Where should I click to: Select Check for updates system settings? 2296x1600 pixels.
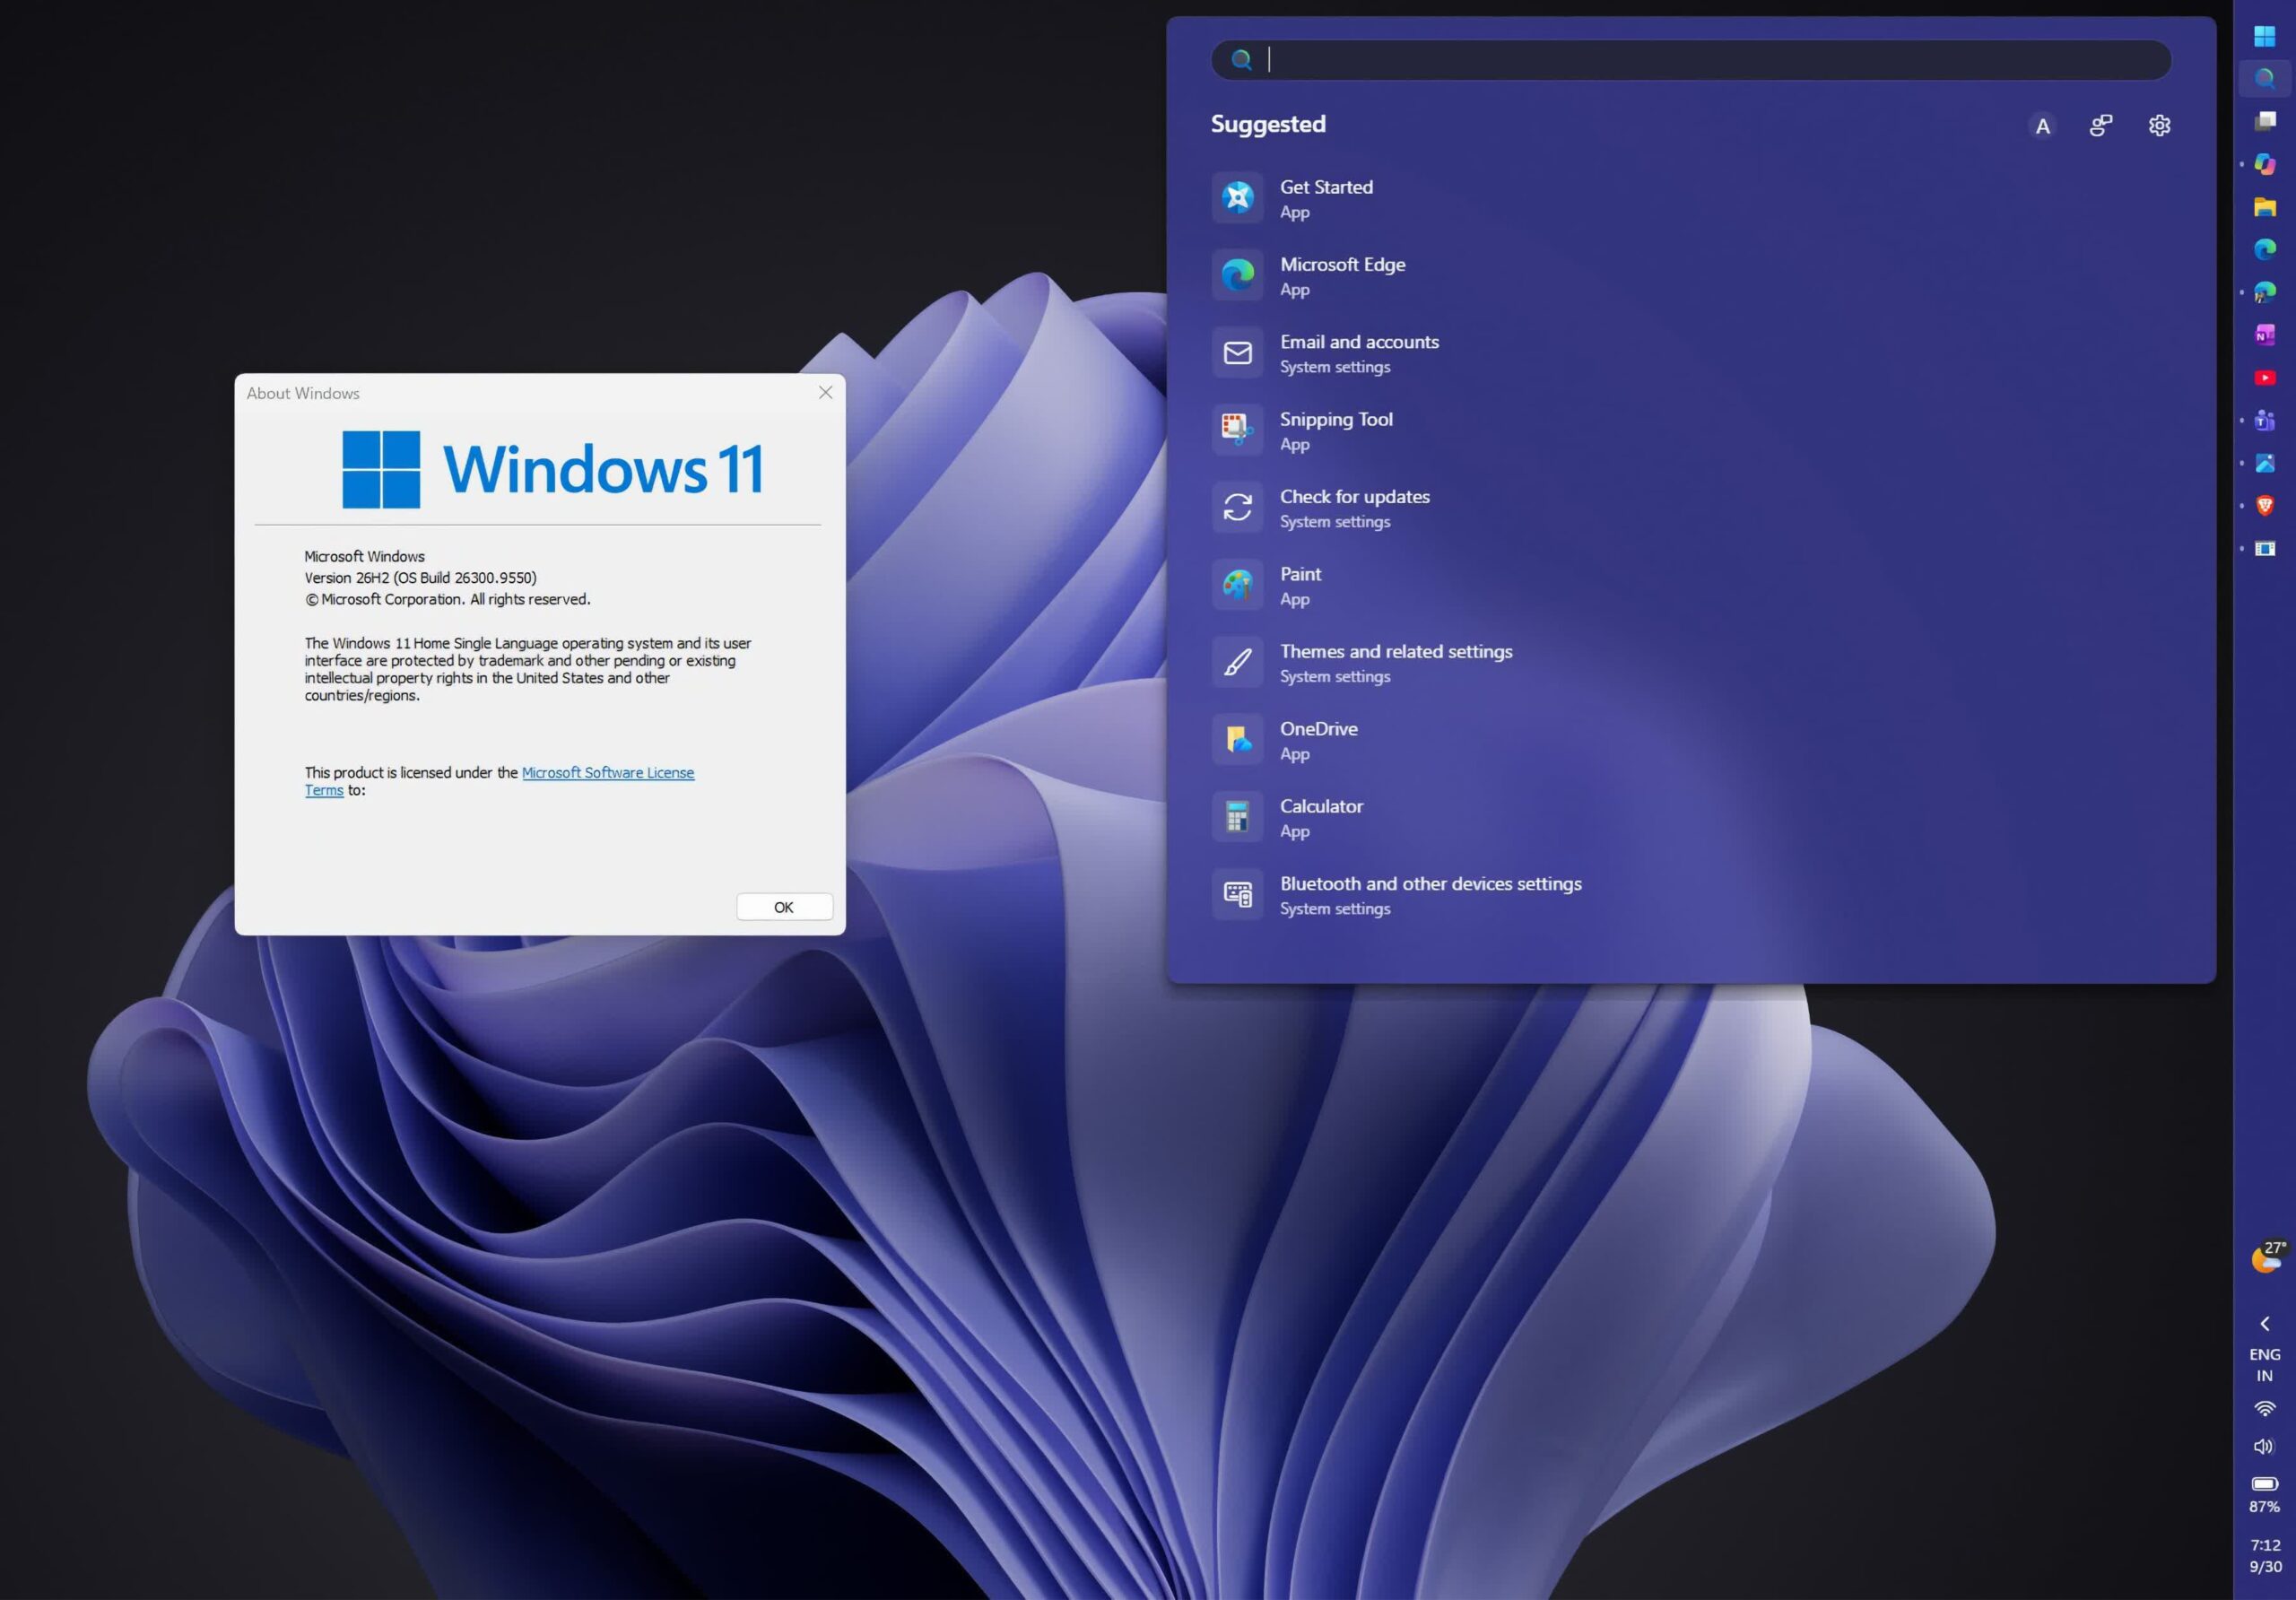pyautogui.click(x=1690, y=508)
